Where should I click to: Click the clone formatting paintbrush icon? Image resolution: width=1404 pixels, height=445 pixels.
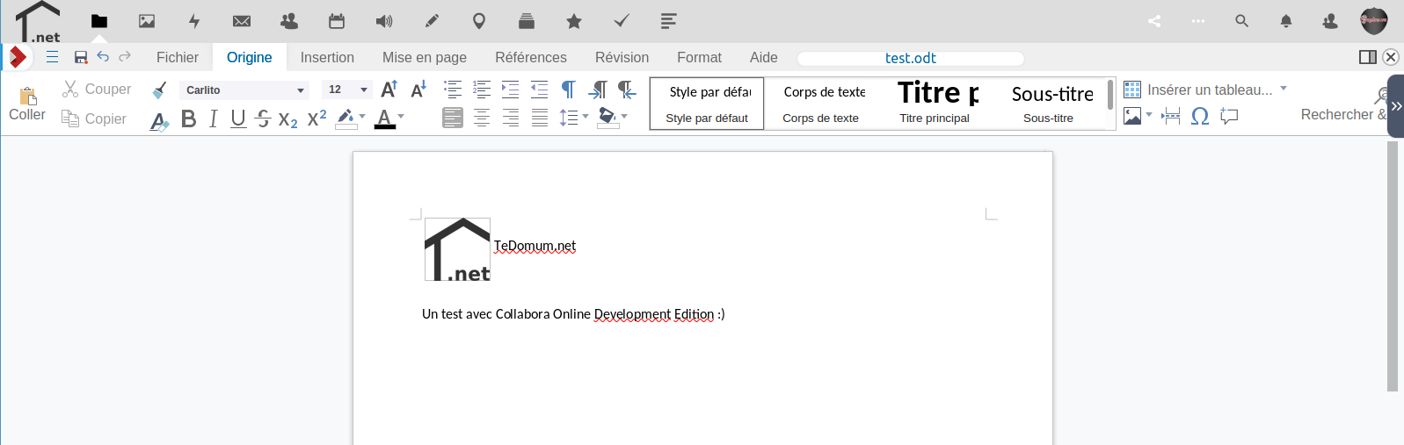159,90
